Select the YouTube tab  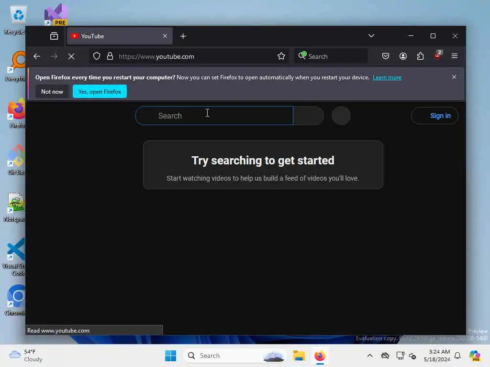(120, 36)
